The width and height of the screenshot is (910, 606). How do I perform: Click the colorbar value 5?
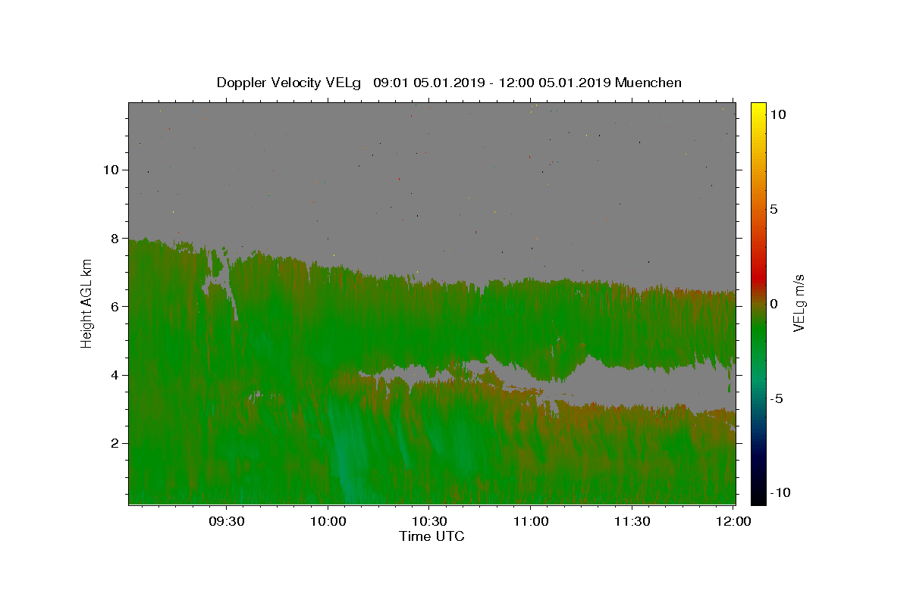pos(773,209)
